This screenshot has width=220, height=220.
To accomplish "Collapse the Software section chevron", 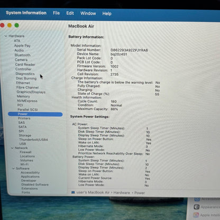I will click(x=13, y=169).
